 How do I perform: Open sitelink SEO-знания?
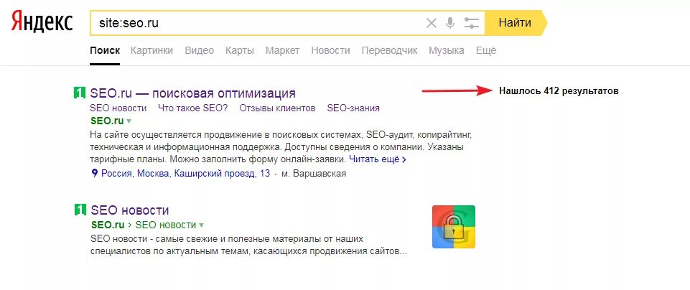353,108
